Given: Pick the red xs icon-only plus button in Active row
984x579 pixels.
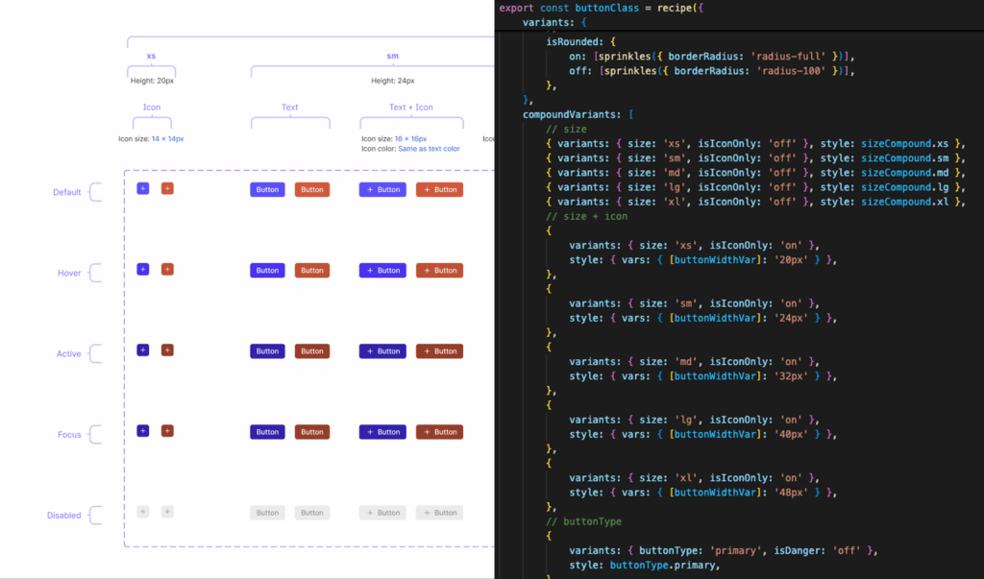Looking at the screenshot, I should click(x=167, y=350).
